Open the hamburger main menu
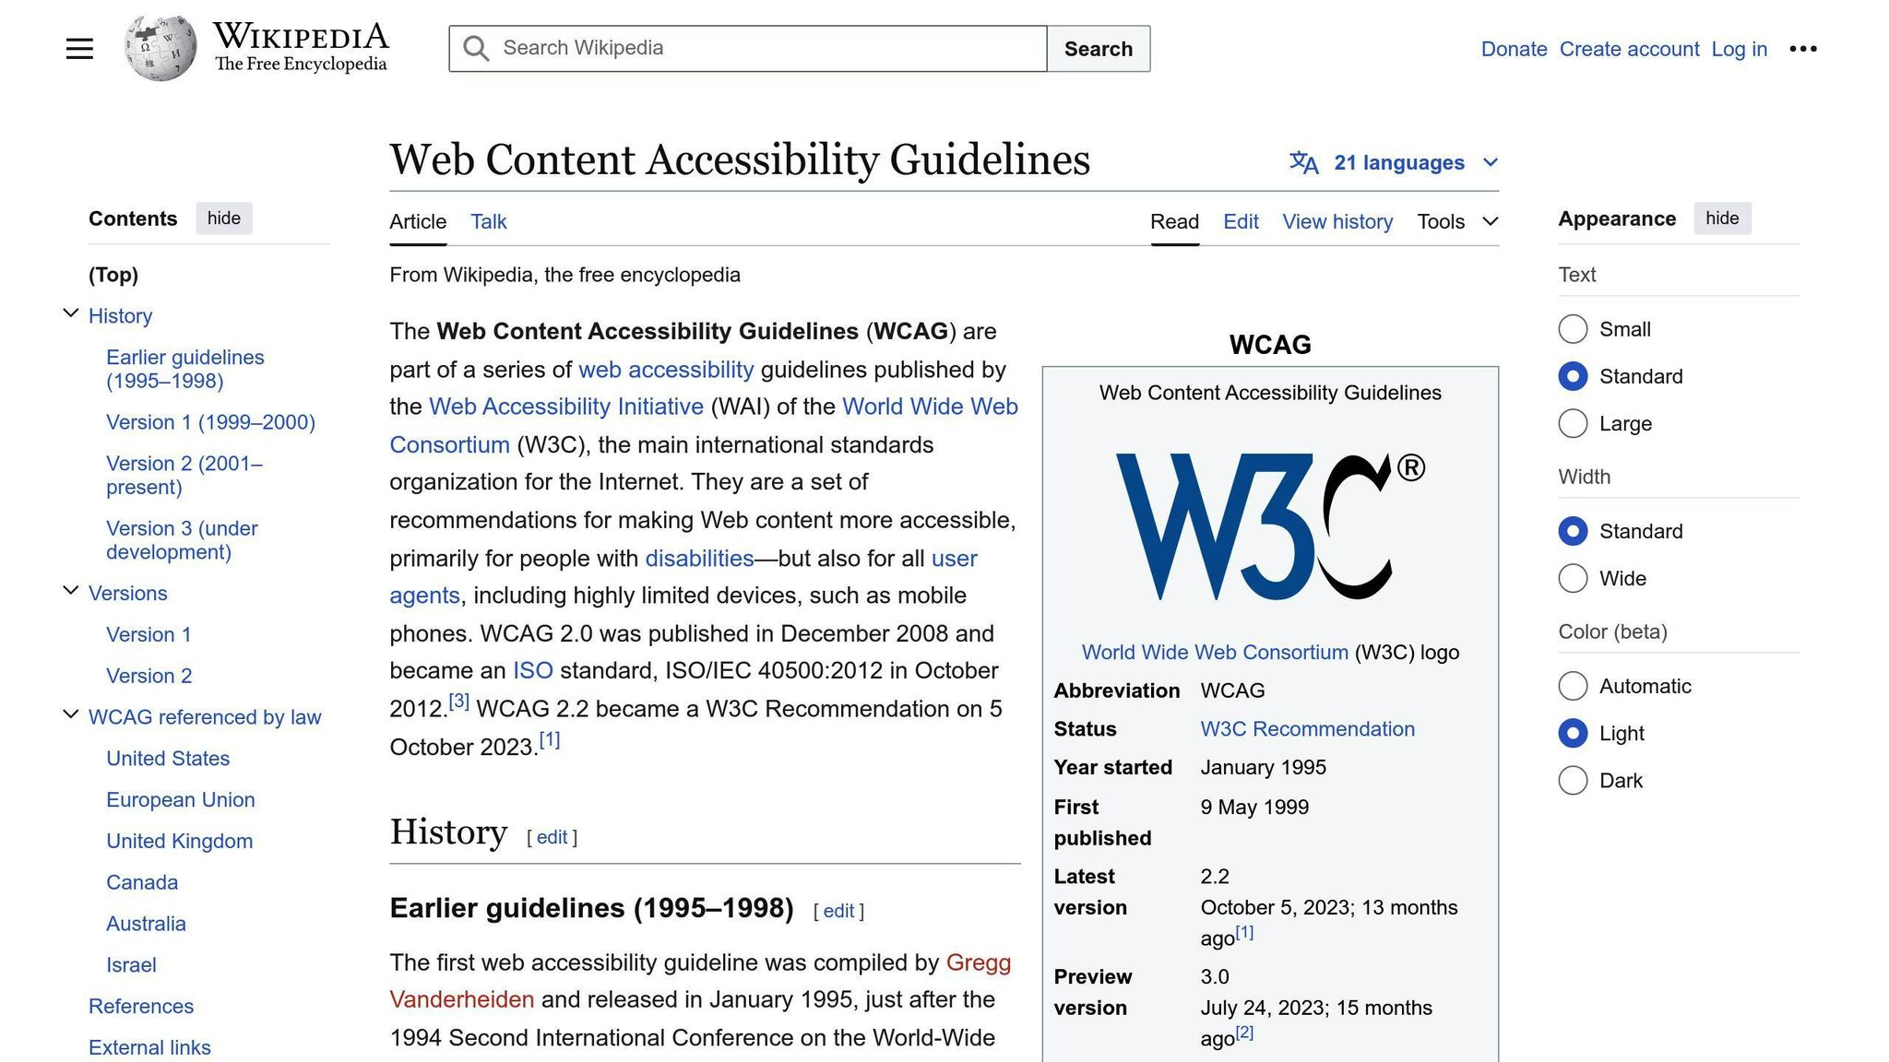This screenshot has height=1062, width=1889. (79, 49)
